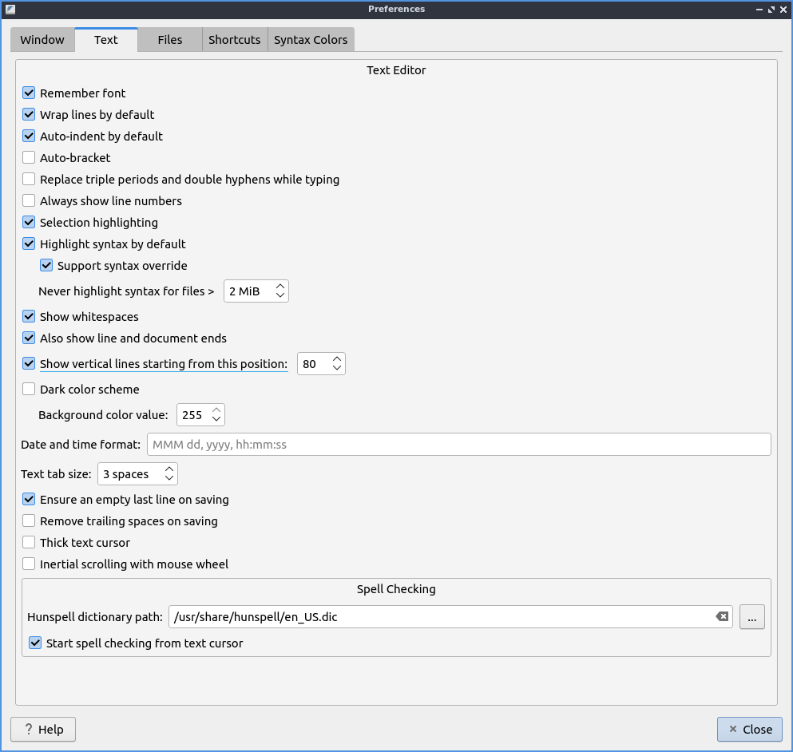Open the Shortcuts tab
The width and height of the screenshot is (793, 752).
tap(234, 40)
